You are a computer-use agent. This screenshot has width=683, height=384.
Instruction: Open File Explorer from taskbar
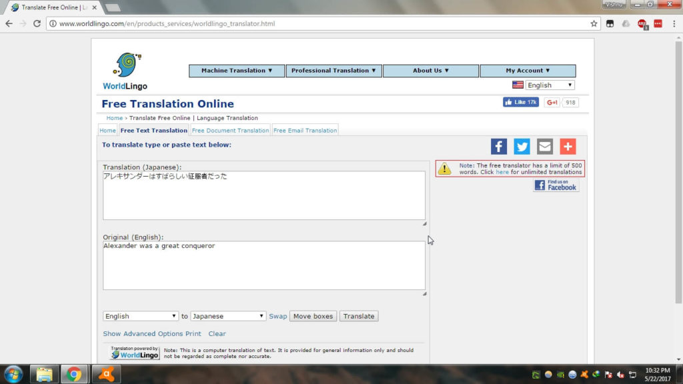pos(44,375)
